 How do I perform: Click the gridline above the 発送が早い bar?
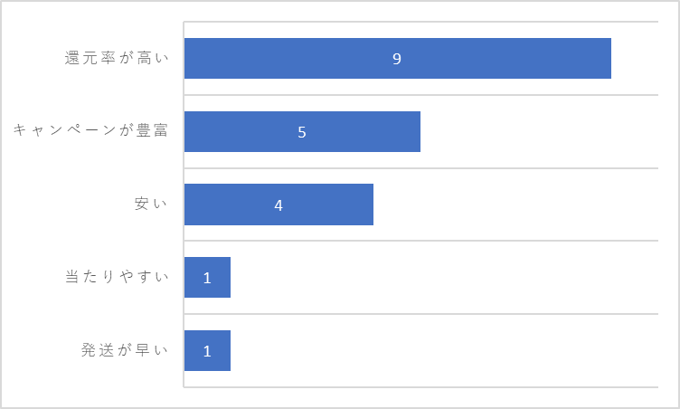tap(420, 314)
